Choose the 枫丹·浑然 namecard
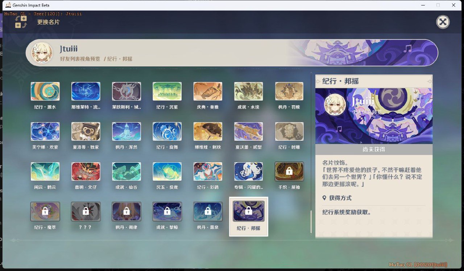The height and width of the screenshot is (271, 464). pyautogui.click(x=127, y=131)
